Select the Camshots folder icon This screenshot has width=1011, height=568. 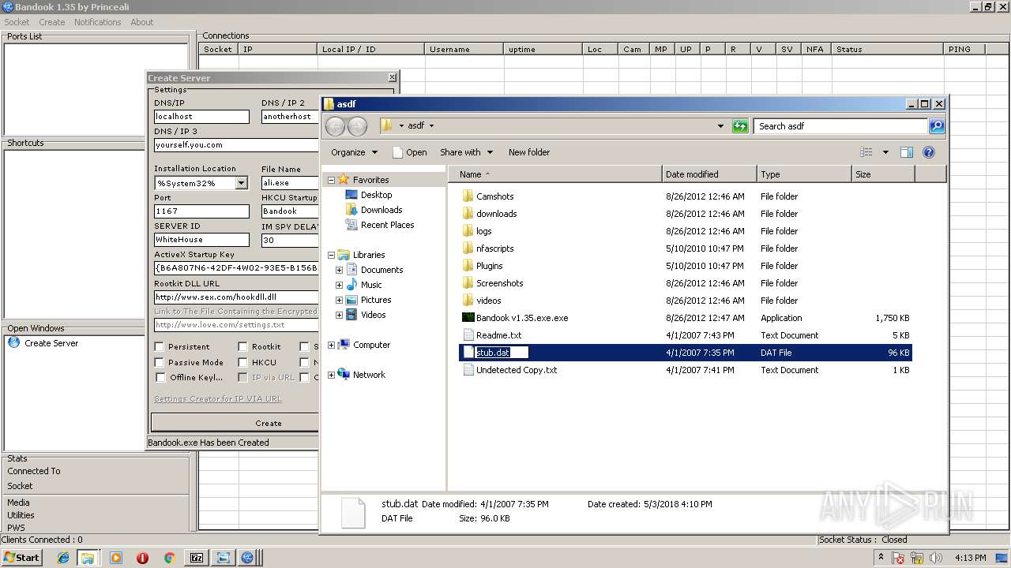[468, 196]
